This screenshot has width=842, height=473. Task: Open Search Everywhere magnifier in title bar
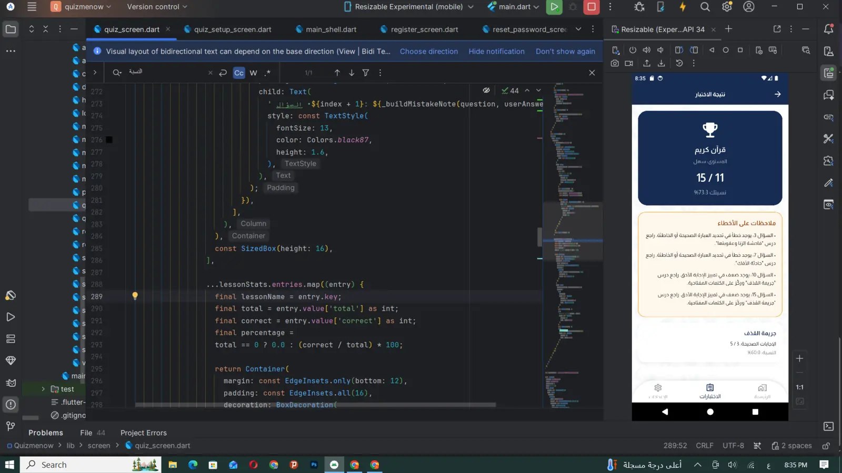[x=705, y=7]
